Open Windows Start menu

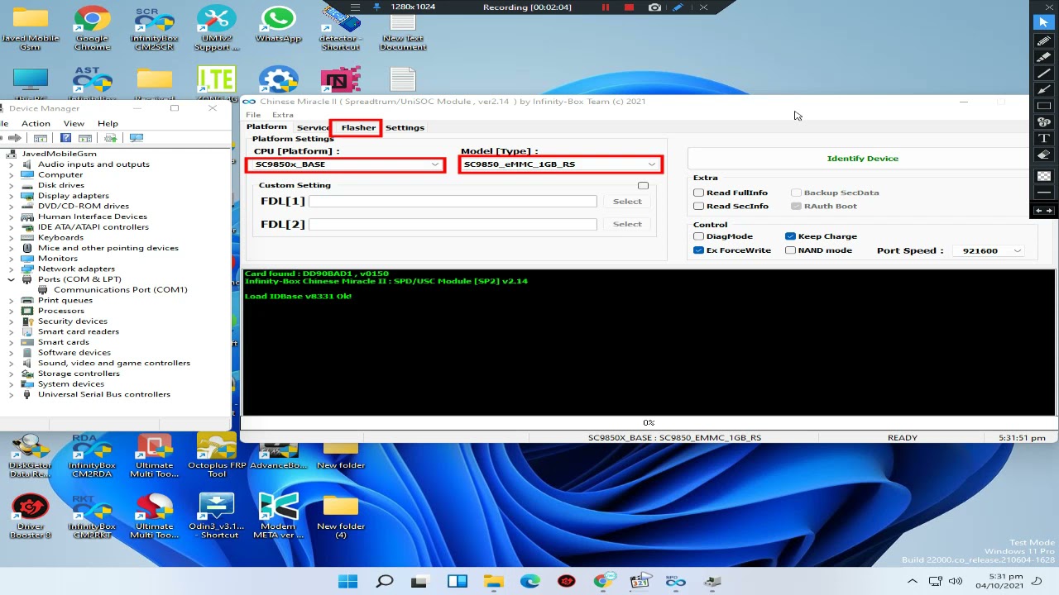(348, 582)
